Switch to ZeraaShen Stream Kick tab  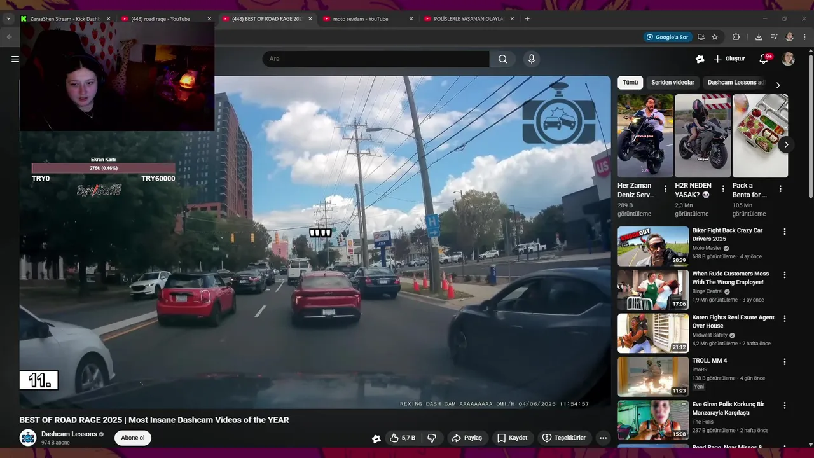64,19
